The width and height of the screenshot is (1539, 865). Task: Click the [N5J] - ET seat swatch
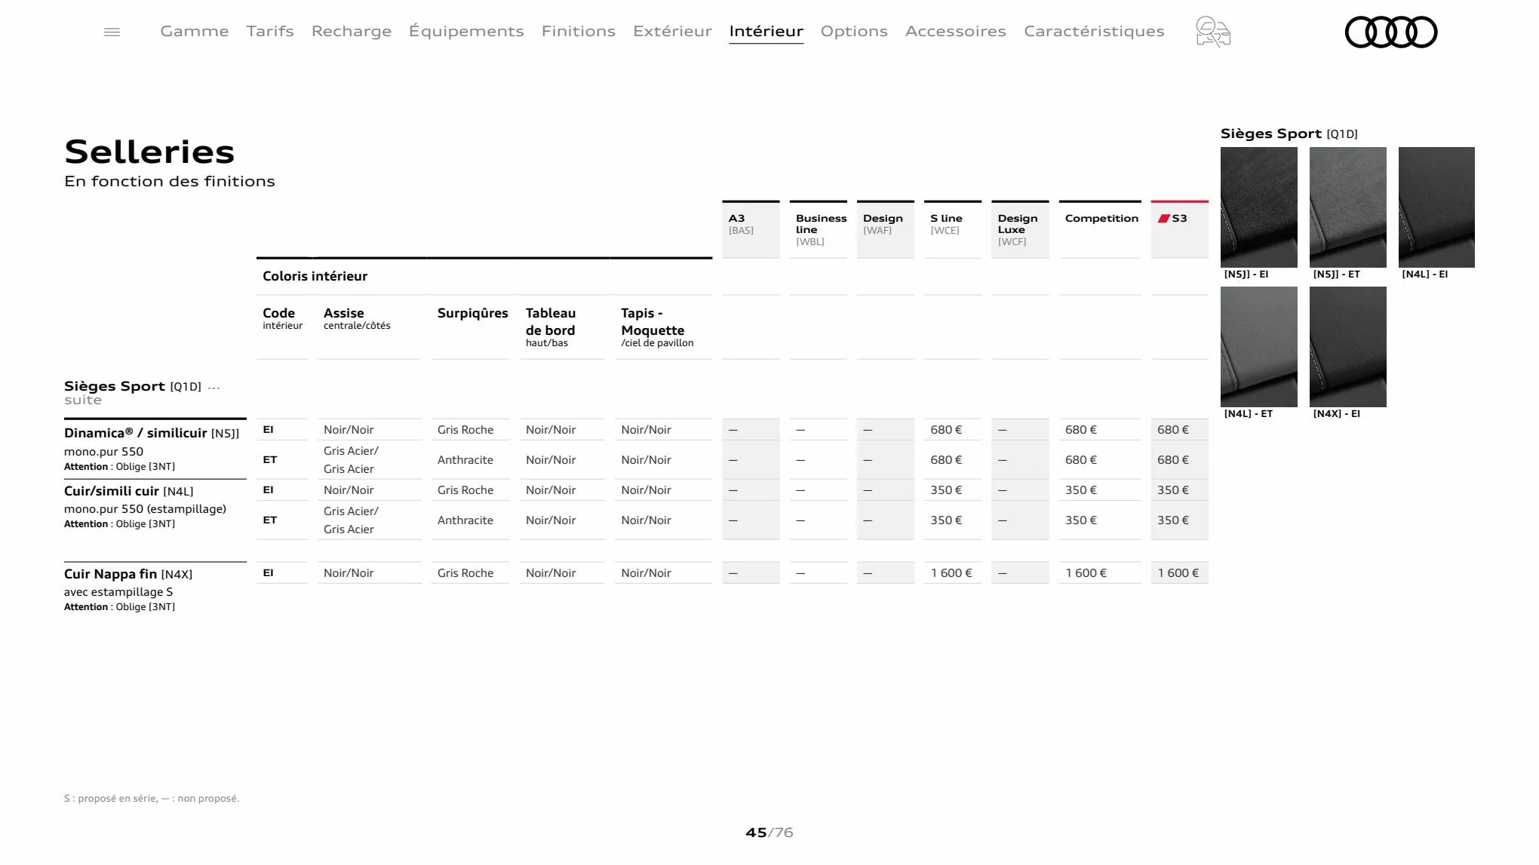click(1348, 207)
